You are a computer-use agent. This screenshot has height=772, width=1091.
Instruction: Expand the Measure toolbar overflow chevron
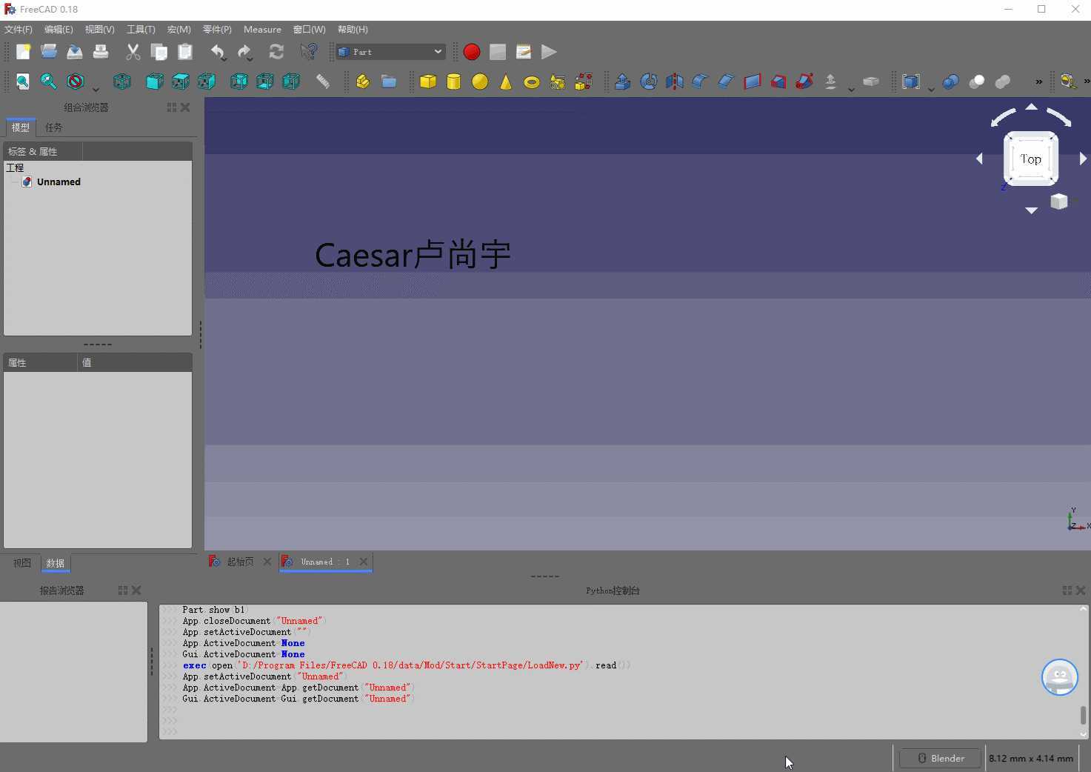[x=1087, y=81]
